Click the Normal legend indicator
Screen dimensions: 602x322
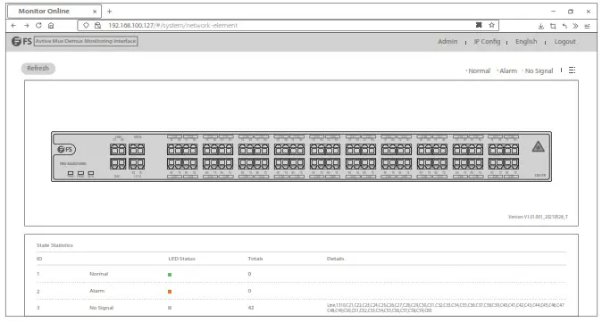tap(478, 71)
